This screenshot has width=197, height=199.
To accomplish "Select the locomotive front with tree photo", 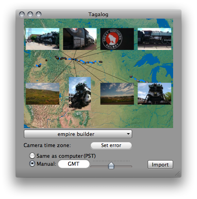I will (154, 94).
